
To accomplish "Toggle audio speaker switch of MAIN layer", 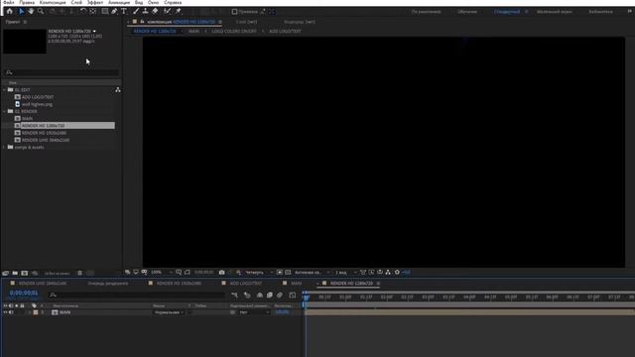I will point(11,312).
